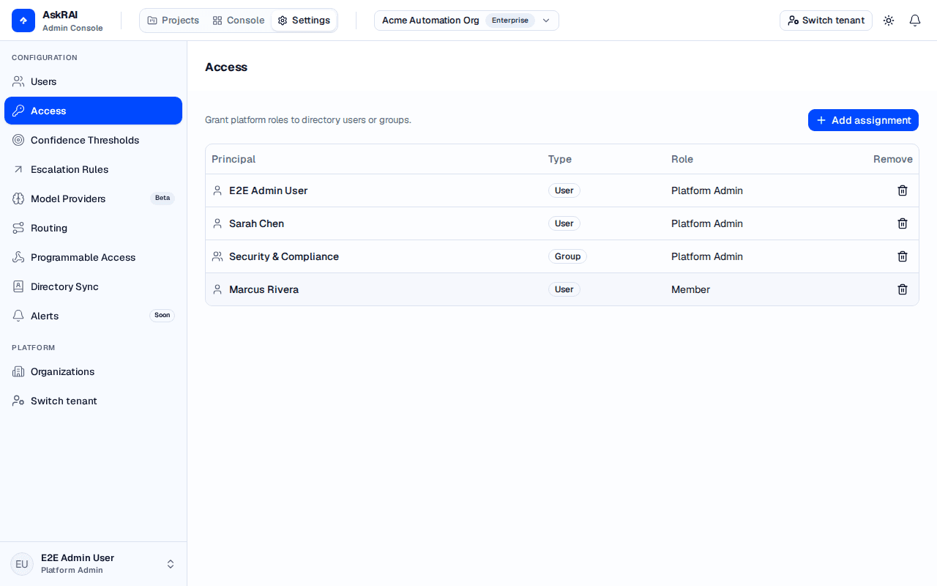The height and width of the screenshot is (586, 937).
Task: Open the Access sidebar item
Action: coord(93,111)
